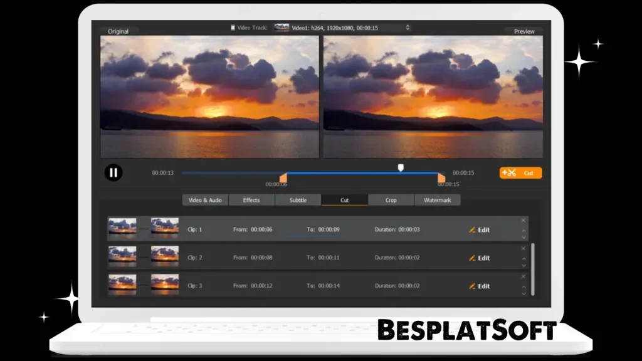Viewport: 642px width, 361px height.
Task: Move Clip 1 up with the arrow
Action: pos(524,229)
